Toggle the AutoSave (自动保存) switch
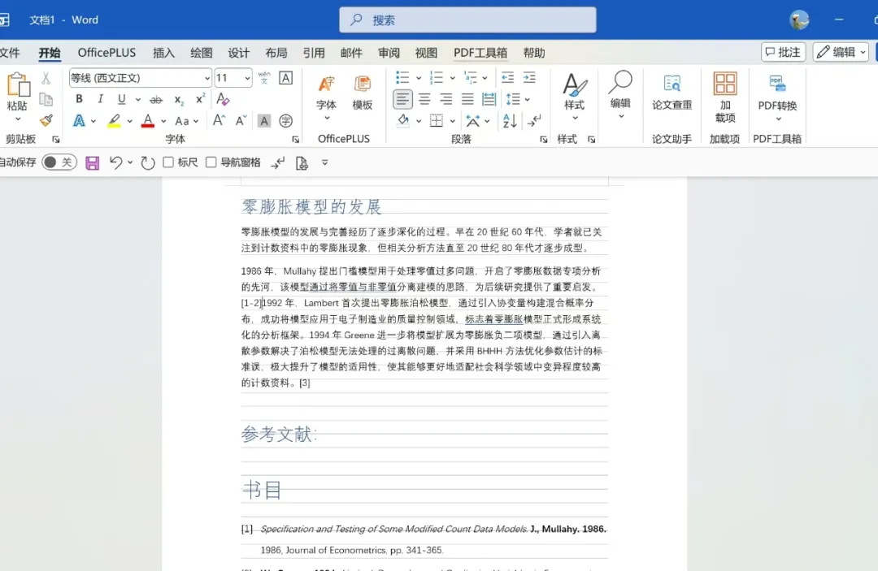This screenshot has width=878, height=571. point(59,162)
